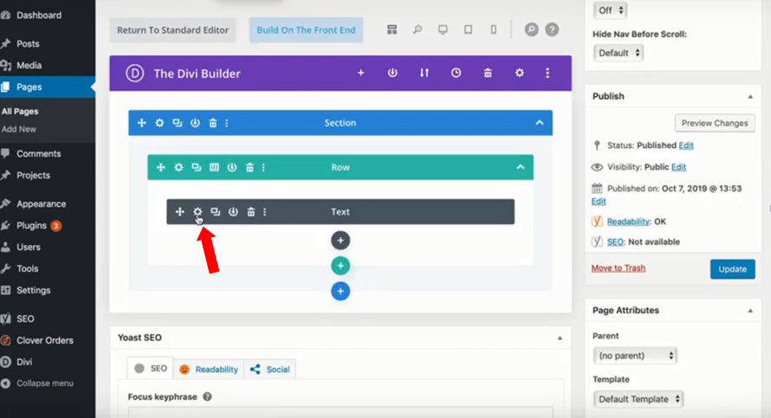Open page settings gear in Divi Builder header
The image size is (771, 418).
(519, 74)
